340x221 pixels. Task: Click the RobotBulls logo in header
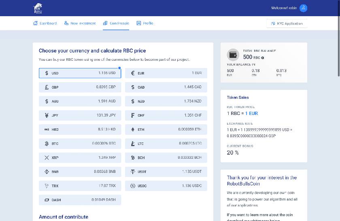pyautogui.click(x=38, y=8)
